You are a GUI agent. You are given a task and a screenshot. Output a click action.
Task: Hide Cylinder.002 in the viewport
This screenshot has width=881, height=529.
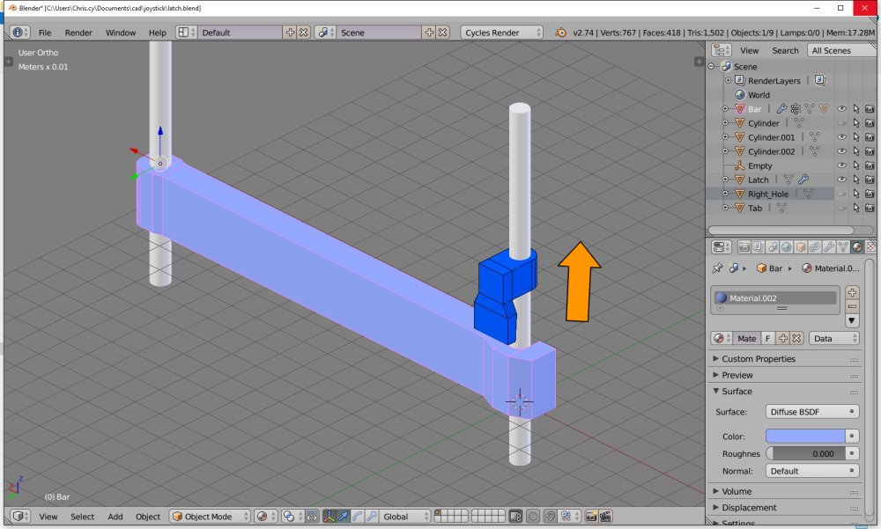[x=841, y=151]
